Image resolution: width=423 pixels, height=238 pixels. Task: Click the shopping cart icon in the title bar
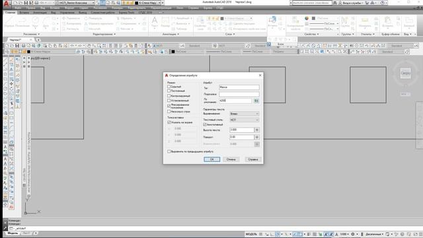[x=367, y=3]
